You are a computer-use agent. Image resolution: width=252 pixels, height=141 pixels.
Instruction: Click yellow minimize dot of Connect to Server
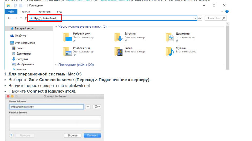point(12,96)
